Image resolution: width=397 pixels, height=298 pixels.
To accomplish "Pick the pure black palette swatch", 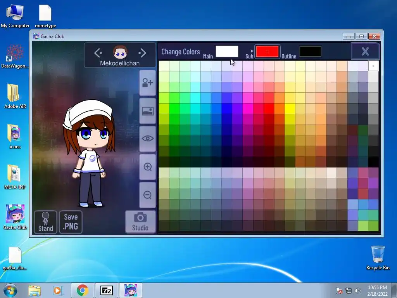I will 373,162.
